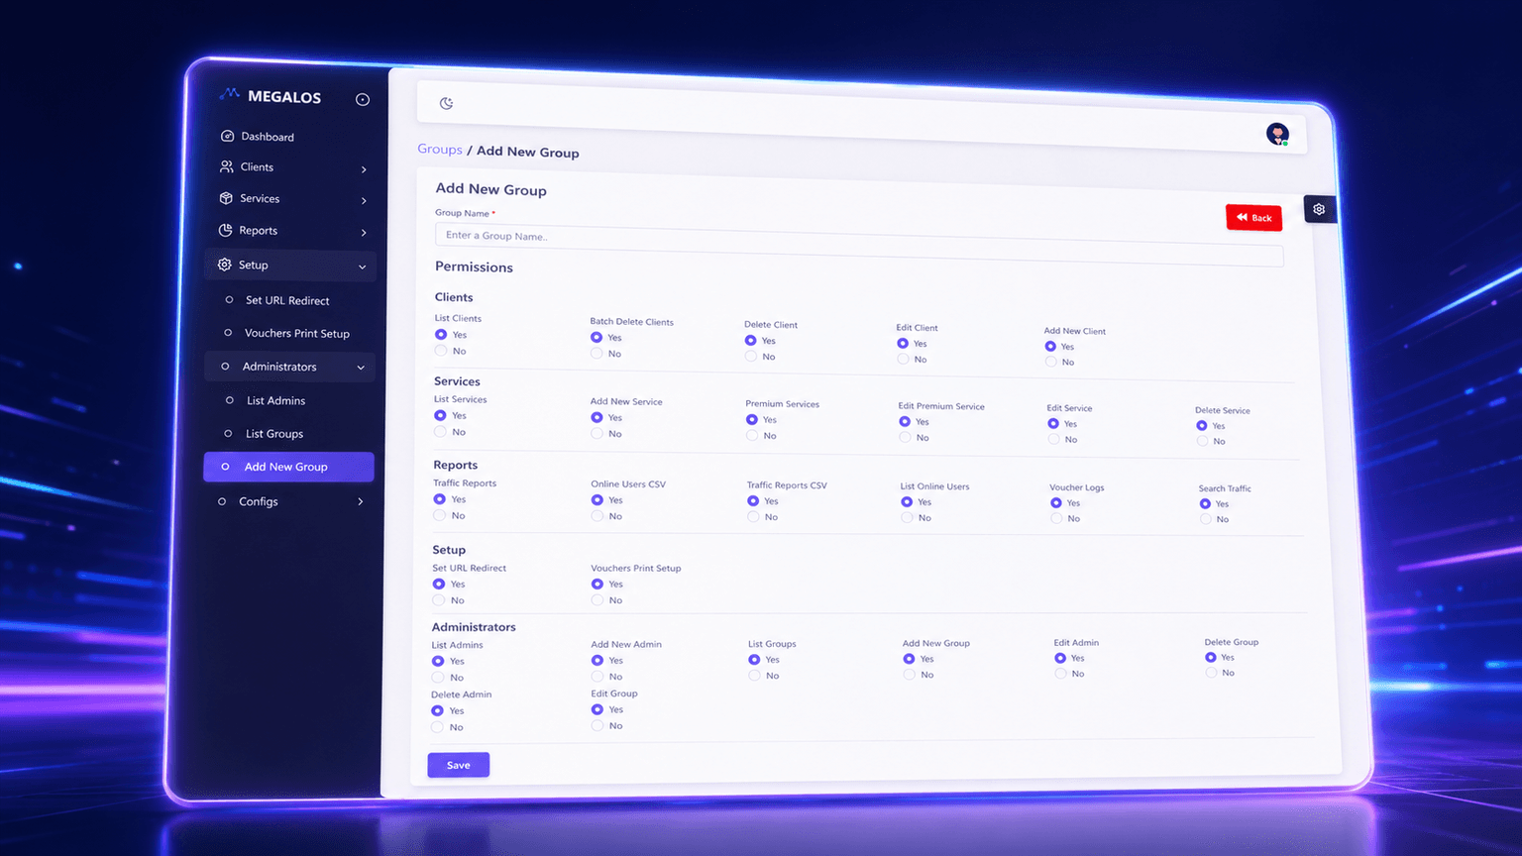The width and height of the screenshot is (1522, 856).
Task: Expand the Configs submenu arrow
Action: tap(360, 501)
